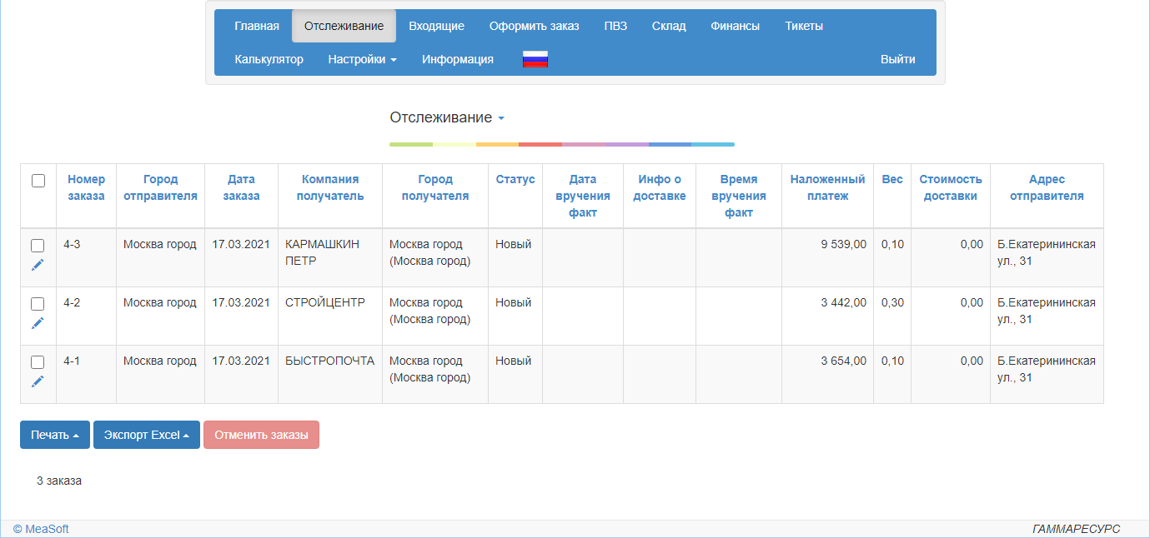This screenshot has width=1150, height=538.
Task: Click the ГАММАРЕСУРС footer text
Action: point(1077,529)
